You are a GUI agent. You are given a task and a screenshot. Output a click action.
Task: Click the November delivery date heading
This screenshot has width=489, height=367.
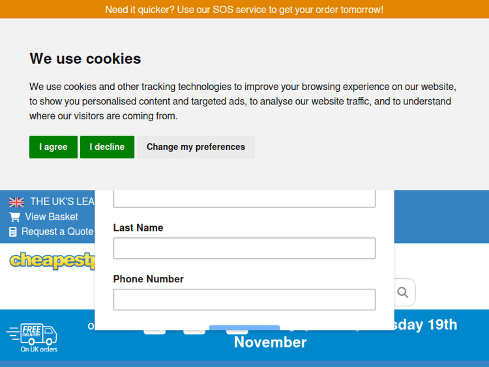tap(271, 342)
